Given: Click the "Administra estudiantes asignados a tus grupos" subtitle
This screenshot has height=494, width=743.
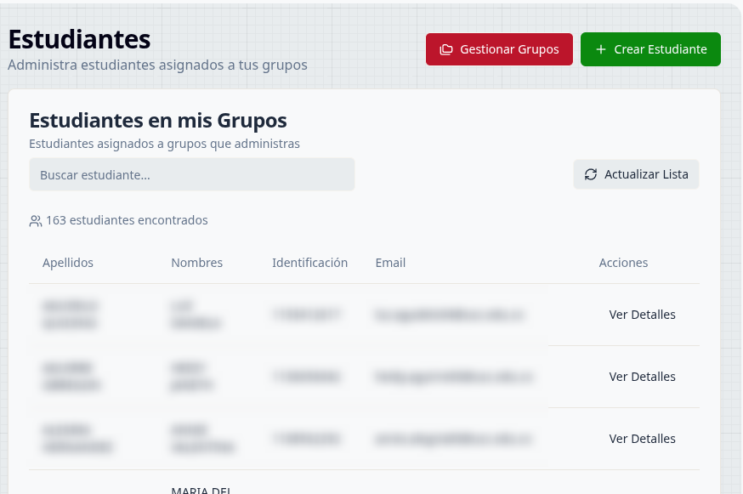Looking at the screenshot, I should (x=157, y=65).
